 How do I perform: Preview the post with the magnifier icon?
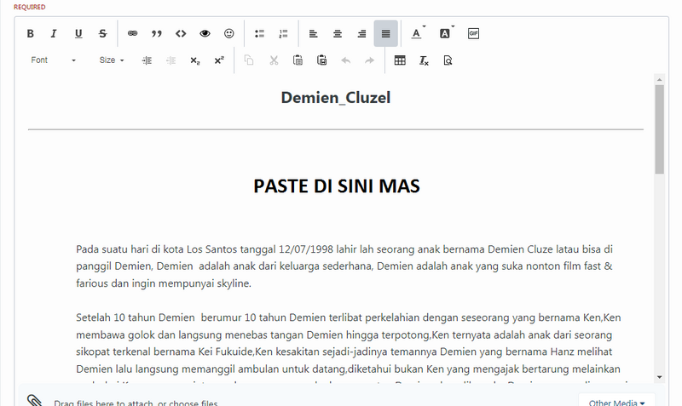pyautogui.click(x=448, y=60)
